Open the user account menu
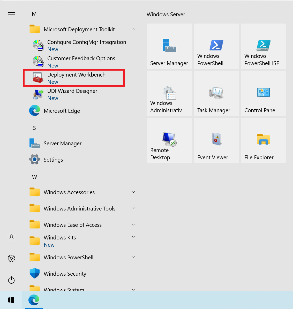The width and height of the screenshot is (293, 309). (11, 237)
